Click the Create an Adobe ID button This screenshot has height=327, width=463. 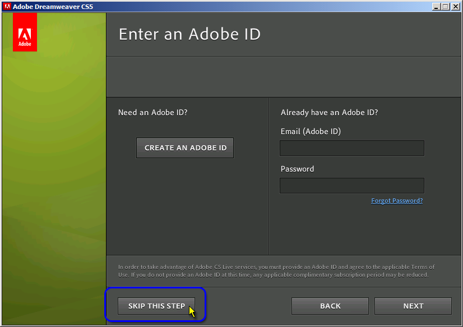185,148
